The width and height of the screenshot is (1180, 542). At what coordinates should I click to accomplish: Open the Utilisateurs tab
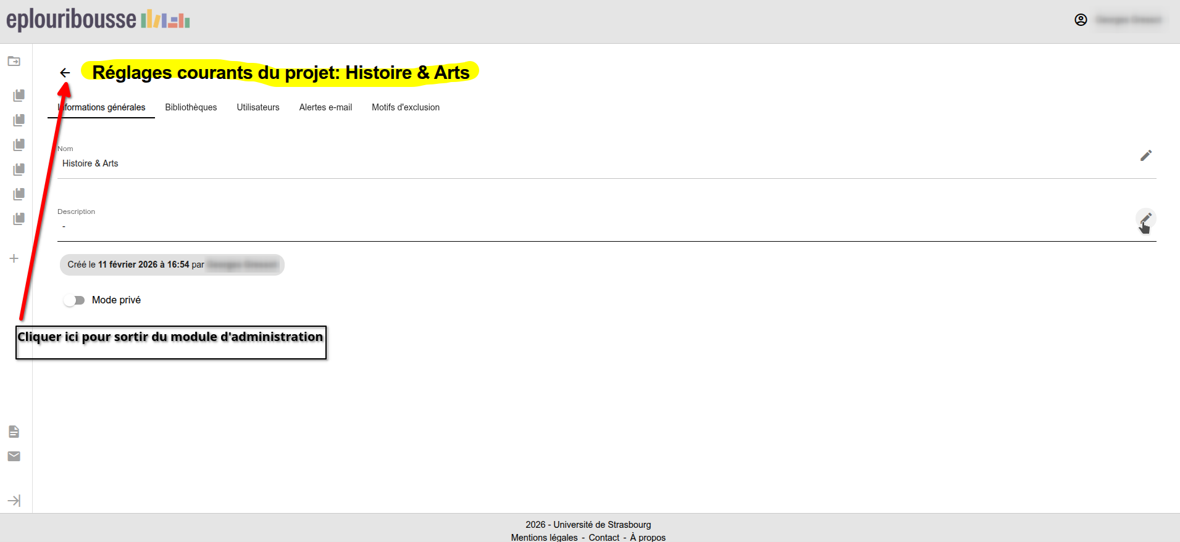click(258, 107)
